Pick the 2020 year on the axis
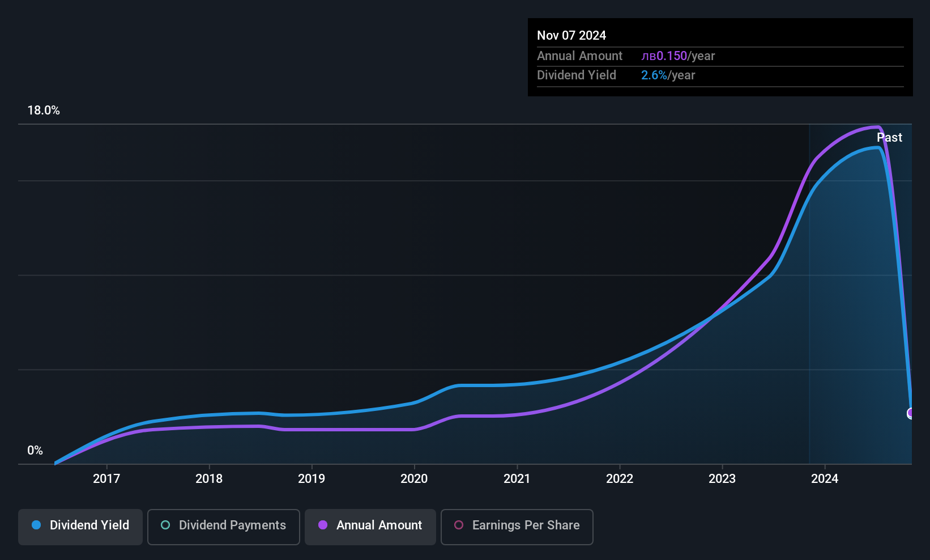Viewport: 930px width, 560px height. 414,479
